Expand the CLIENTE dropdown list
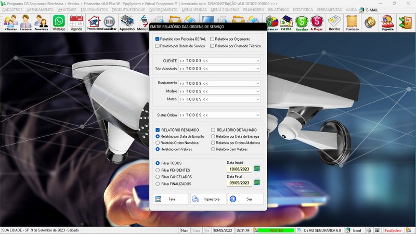 [257, 61]
